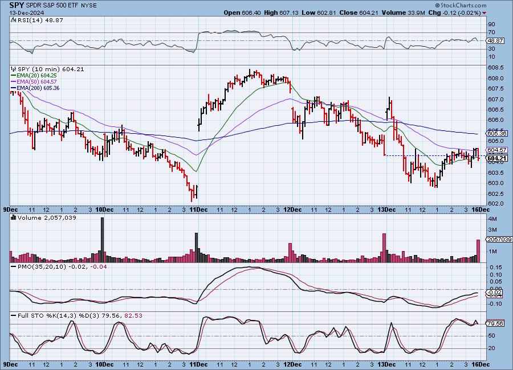Click the 2057039 volume axis tag
The image size is (513, 370).
point(499,239)
